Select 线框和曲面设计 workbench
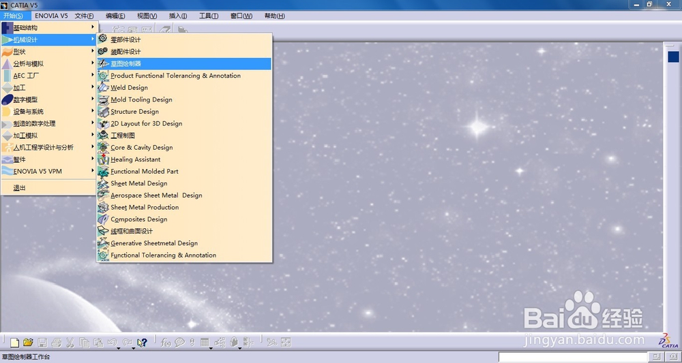This screenshot has height=363, width=682. pyautogui.click(x=184, y=231)
